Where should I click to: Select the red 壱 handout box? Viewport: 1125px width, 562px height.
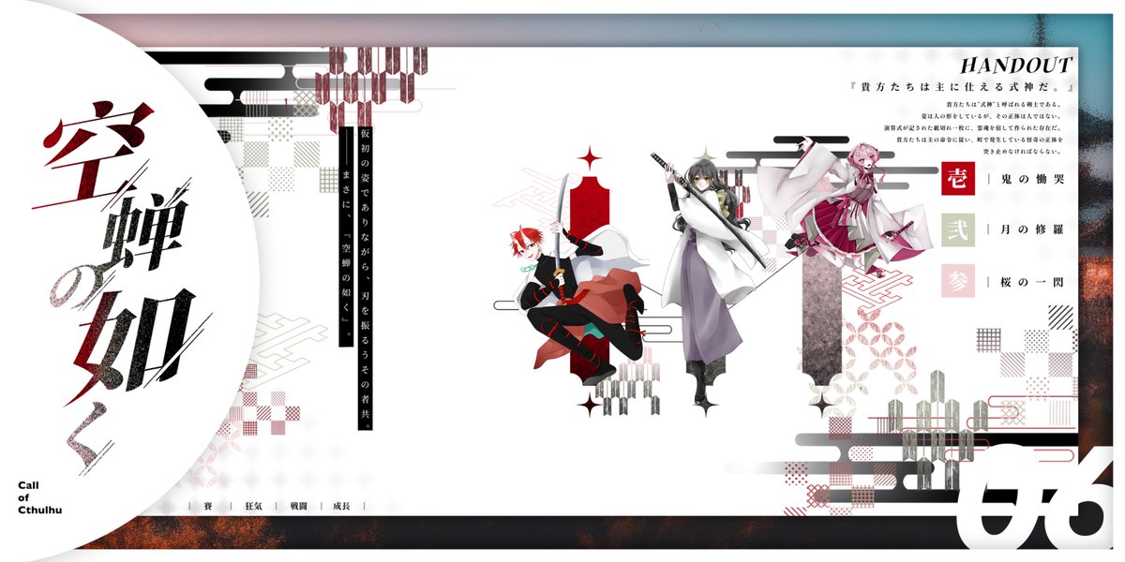[x=958, y=178]
